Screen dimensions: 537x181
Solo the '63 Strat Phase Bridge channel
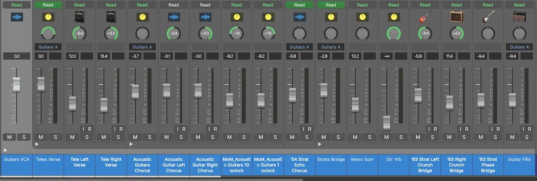click(495, 137)
